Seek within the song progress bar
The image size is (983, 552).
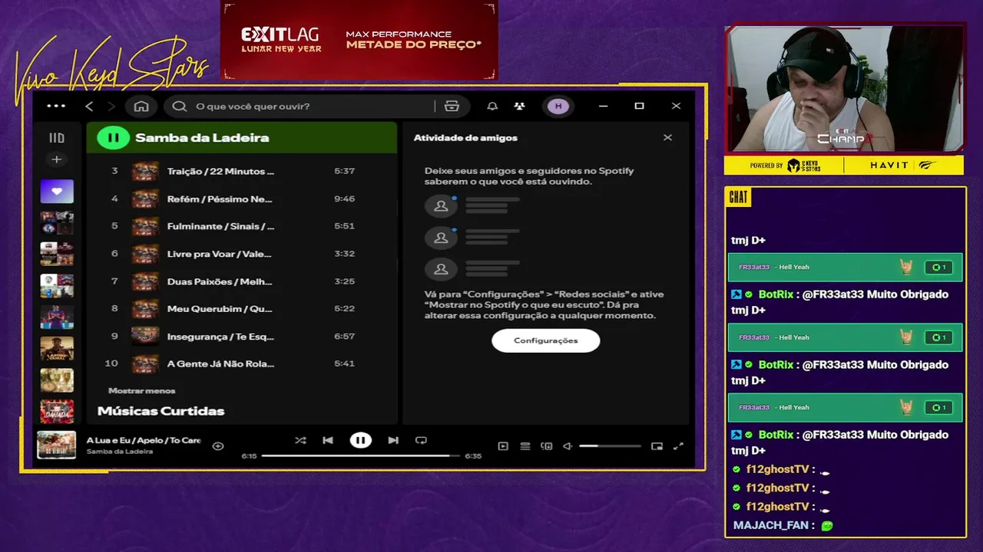(x=360, y=455)
